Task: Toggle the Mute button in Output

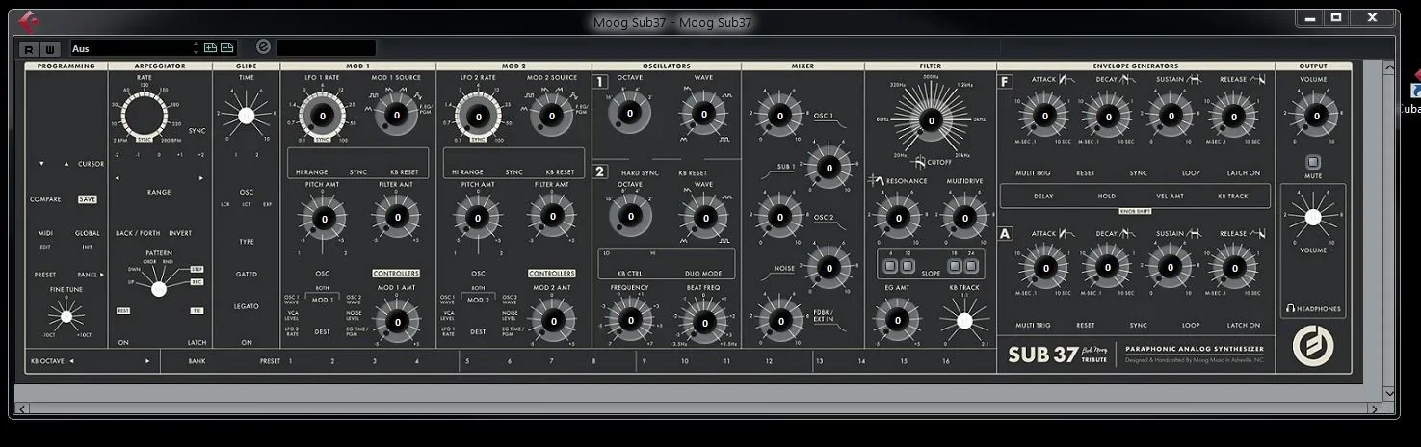Action: 1312,162
